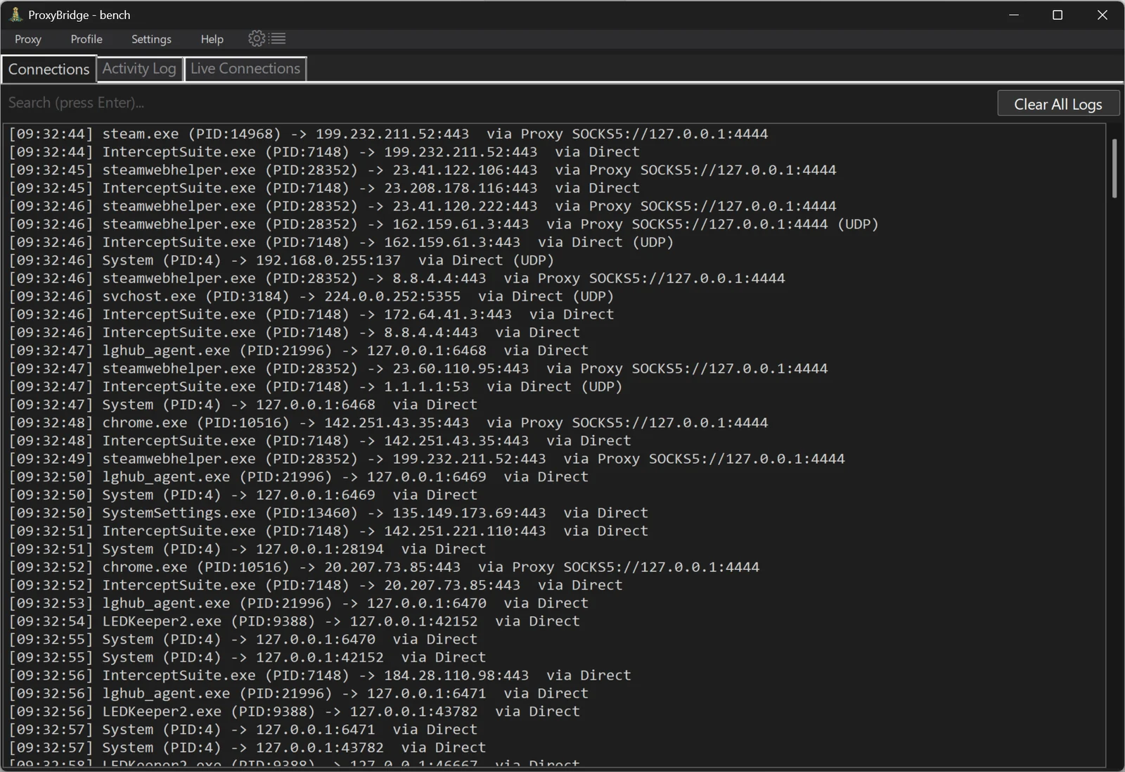Click the steamwebhelper.exe 162.159.61.3:443 UDP line

coord(444,224)
